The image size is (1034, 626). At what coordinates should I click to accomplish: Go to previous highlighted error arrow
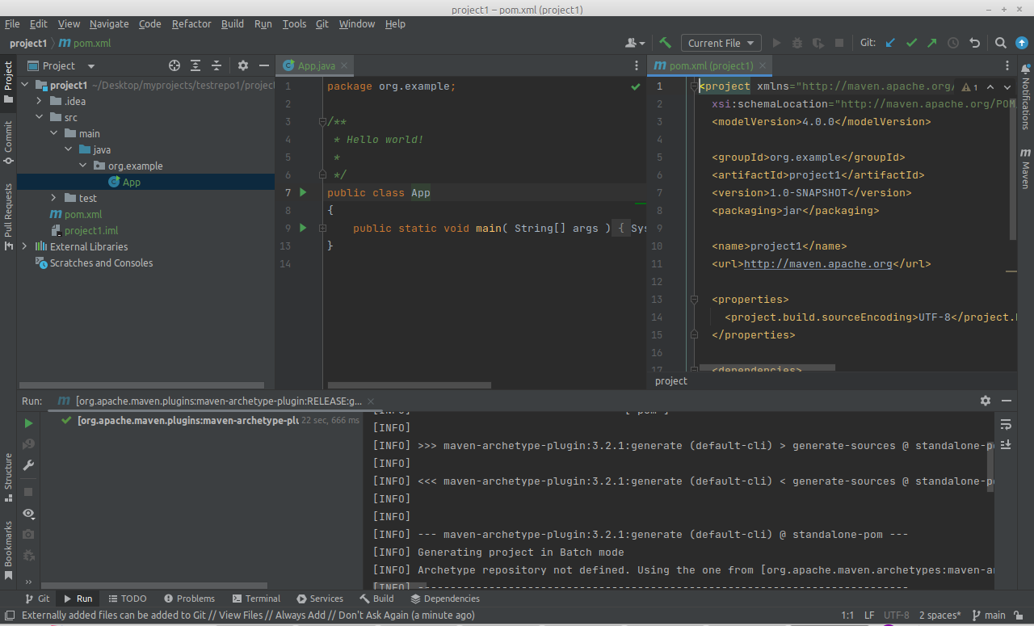tap(990, 86)
